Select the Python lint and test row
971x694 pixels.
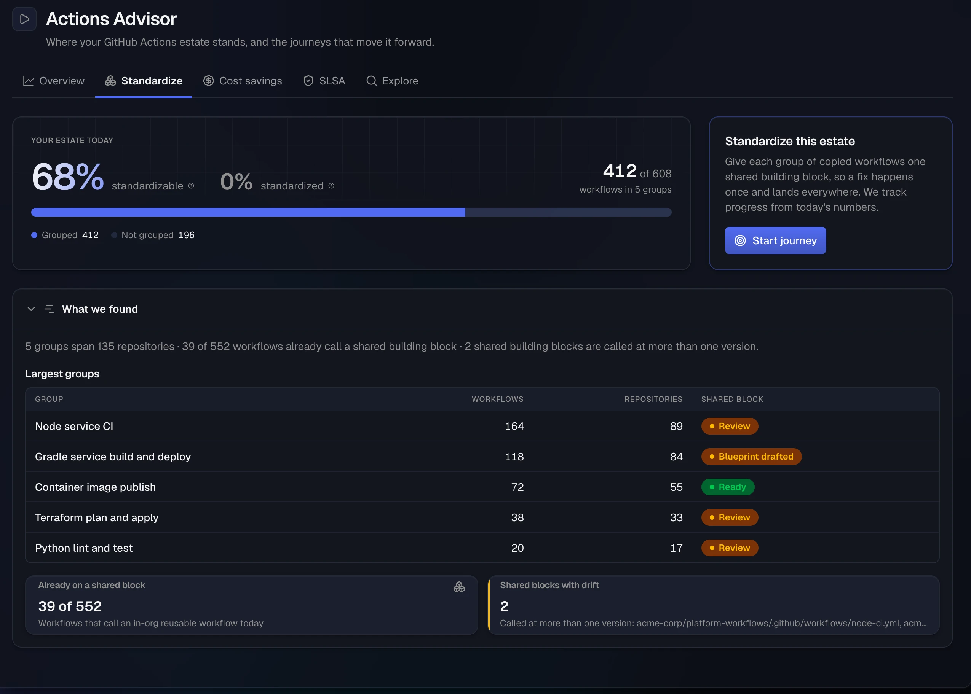(482, 548)
